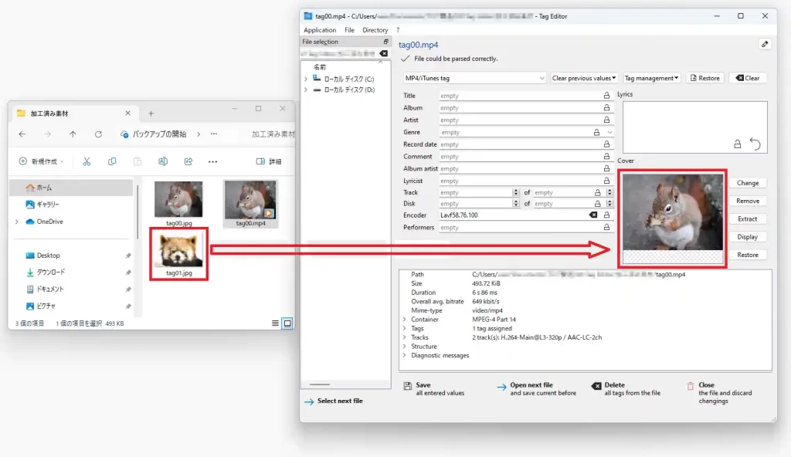
Task: Click the Save all entered values icon
Action: click(407, 386)
